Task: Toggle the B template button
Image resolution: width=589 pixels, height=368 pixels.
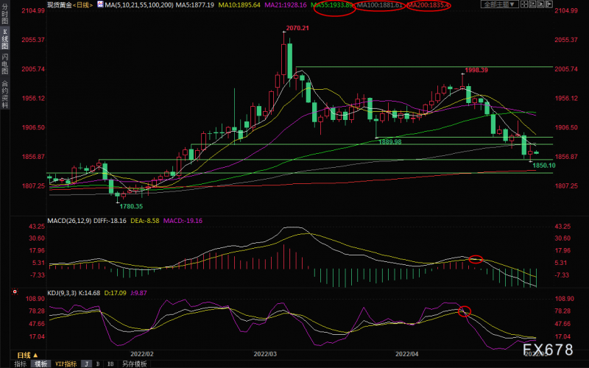Action: [98, 364]
